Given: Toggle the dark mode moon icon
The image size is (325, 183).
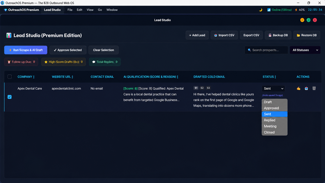Looking at the screenshot, I should (x=261, y=10).
